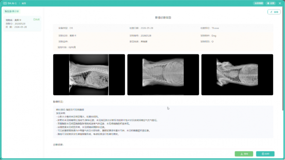Viewport: 285px width, 160px height.
Task: Close the application window
Action: coord(280,3)
